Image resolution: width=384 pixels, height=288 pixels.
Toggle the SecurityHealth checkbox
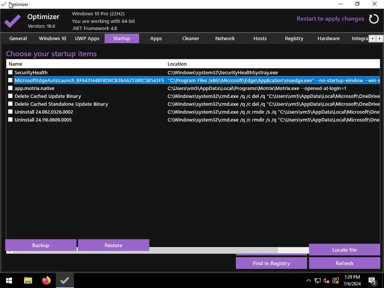(x=10, y=72)
